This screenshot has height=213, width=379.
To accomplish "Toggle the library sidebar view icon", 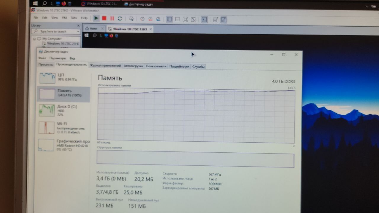I will 169,19.
